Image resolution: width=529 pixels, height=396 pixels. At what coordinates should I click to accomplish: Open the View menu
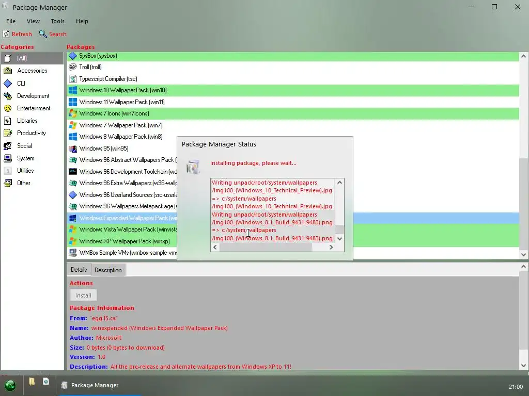point(34,21)
